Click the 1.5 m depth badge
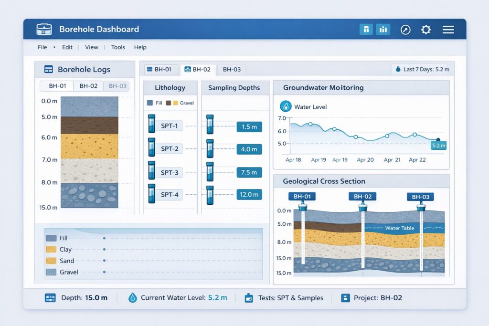Image resolution: width=489 pixels, height=326 pixels. pyautogui.click(x=249, y=127)
